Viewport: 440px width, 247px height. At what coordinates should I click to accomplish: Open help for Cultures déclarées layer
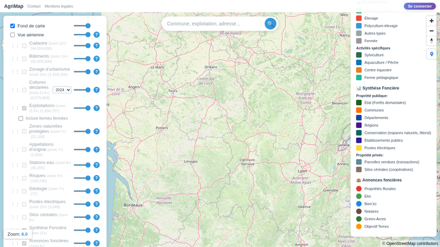coord(97,90)
